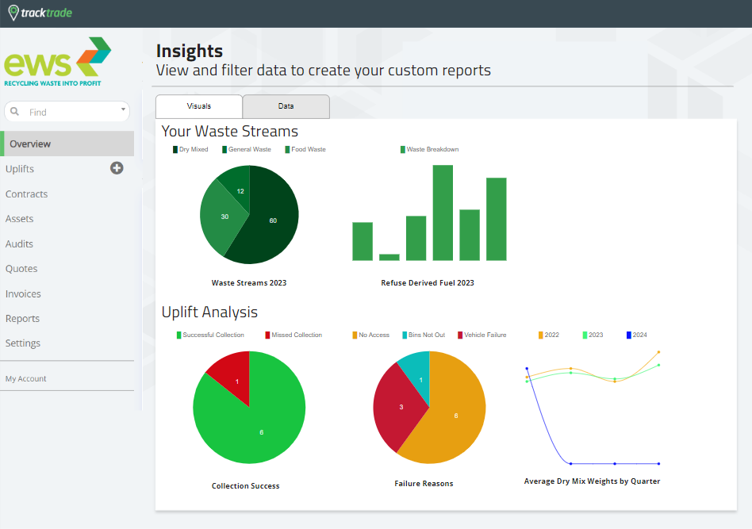752x529 pixels.
Task: Focus the Find search field
Action: coord(67,111)
